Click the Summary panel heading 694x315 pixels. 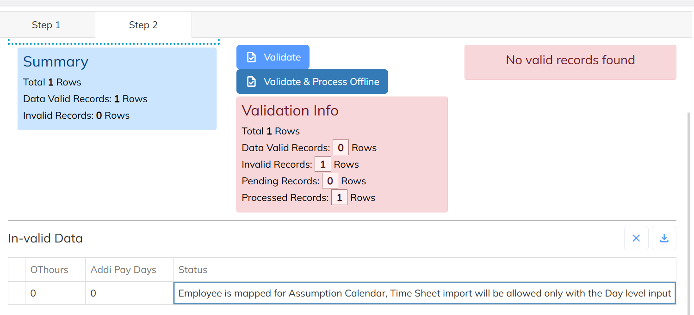tap(56, 62)
